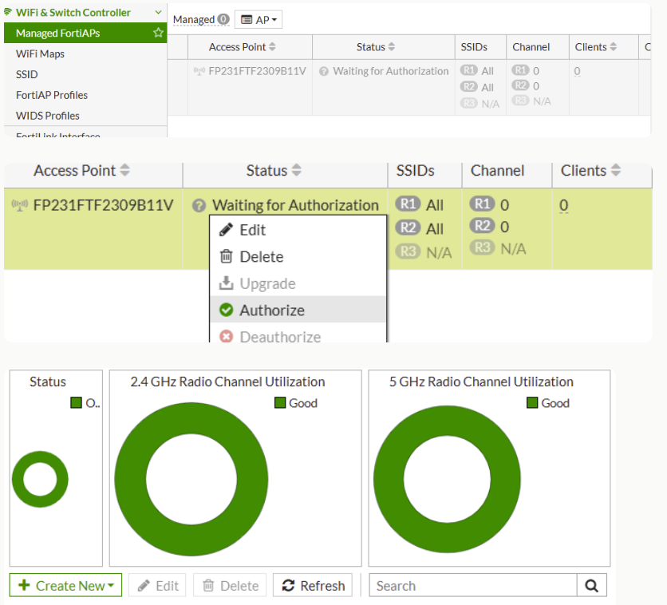Select Delete in the context menu

[261, 257]
